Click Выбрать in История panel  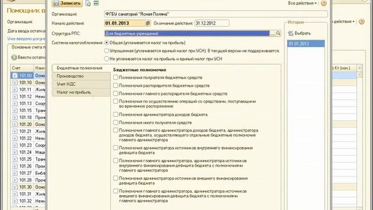(x=302, y=34)
